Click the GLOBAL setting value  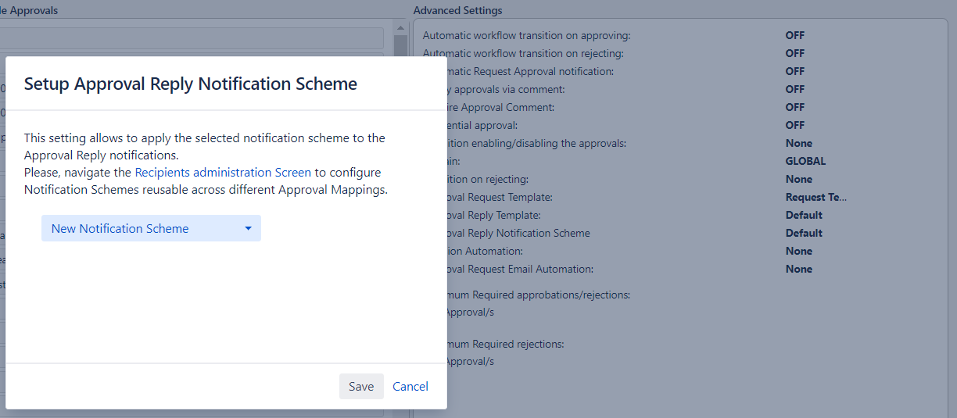coord(805,162)
